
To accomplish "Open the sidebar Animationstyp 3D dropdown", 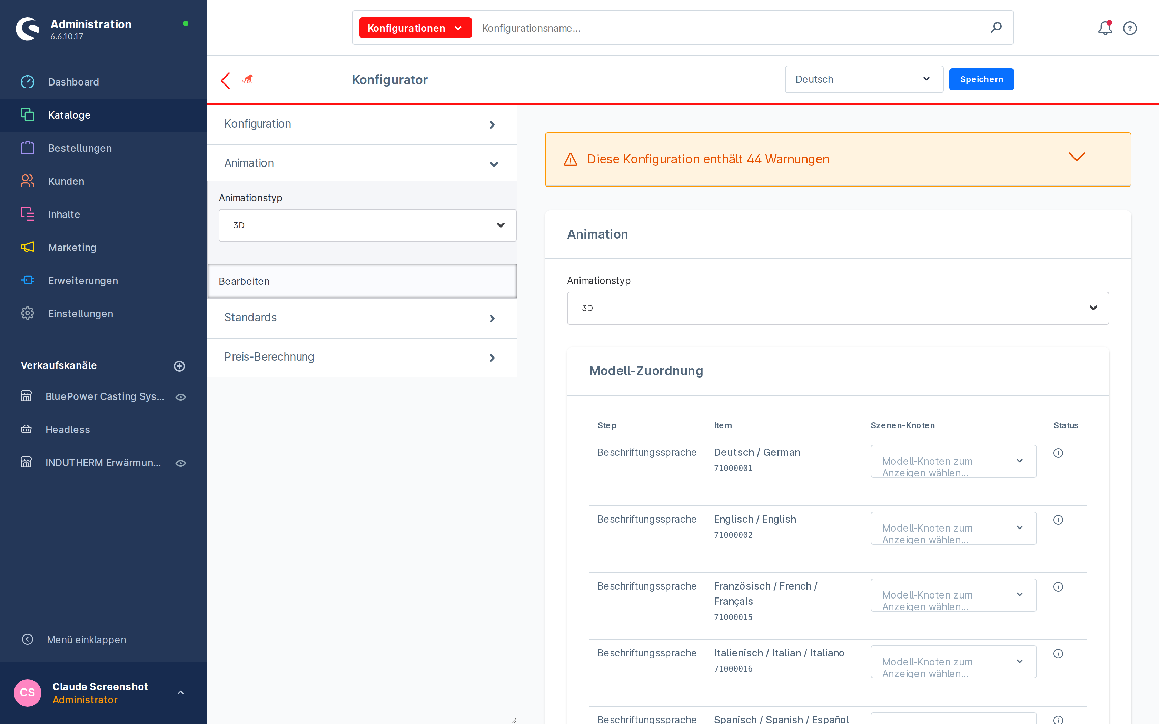I will [x=367, y=225].
